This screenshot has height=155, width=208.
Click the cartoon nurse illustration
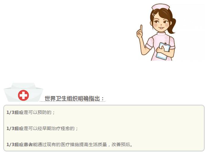pos(156,32)
